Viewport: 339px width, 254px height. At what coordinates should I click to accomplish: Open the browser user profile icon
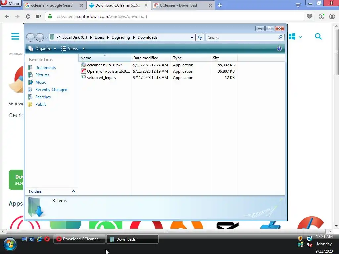point(332,16)
